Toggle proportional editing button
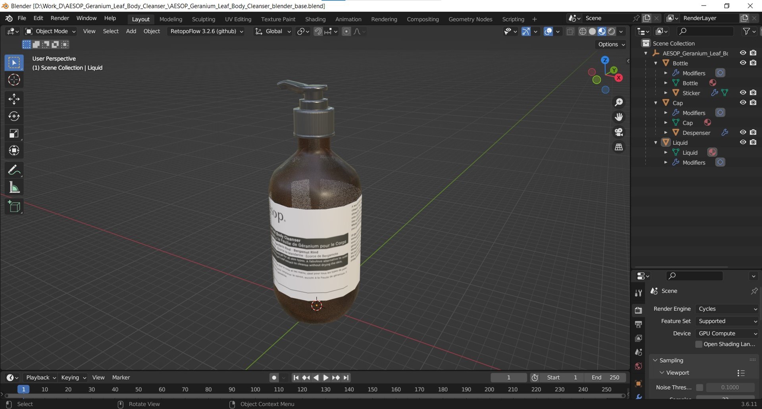Screen dimensions: 762x409 [346, 31]
